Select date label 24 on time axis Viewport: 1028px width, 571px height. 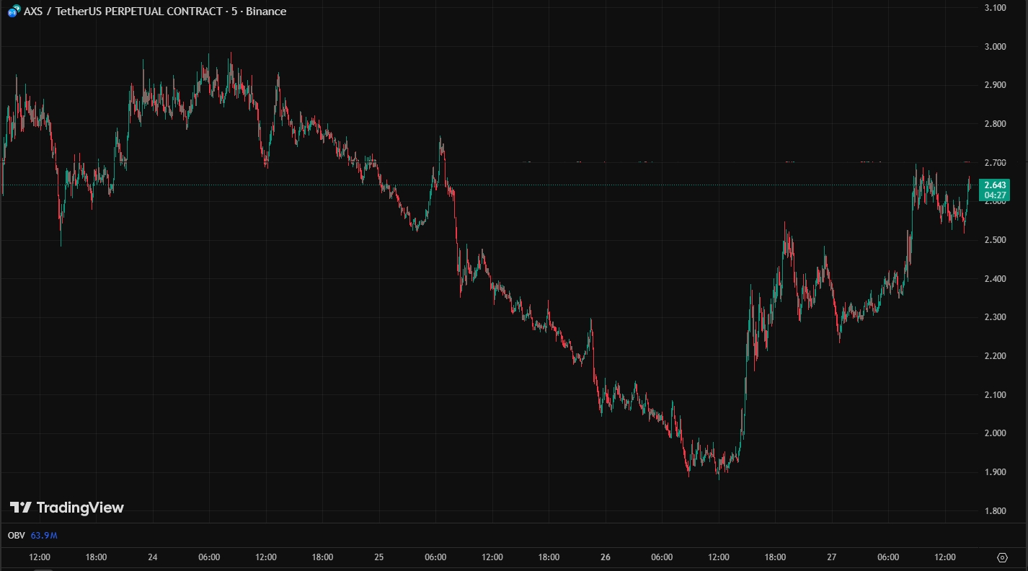tap(153, 557)
